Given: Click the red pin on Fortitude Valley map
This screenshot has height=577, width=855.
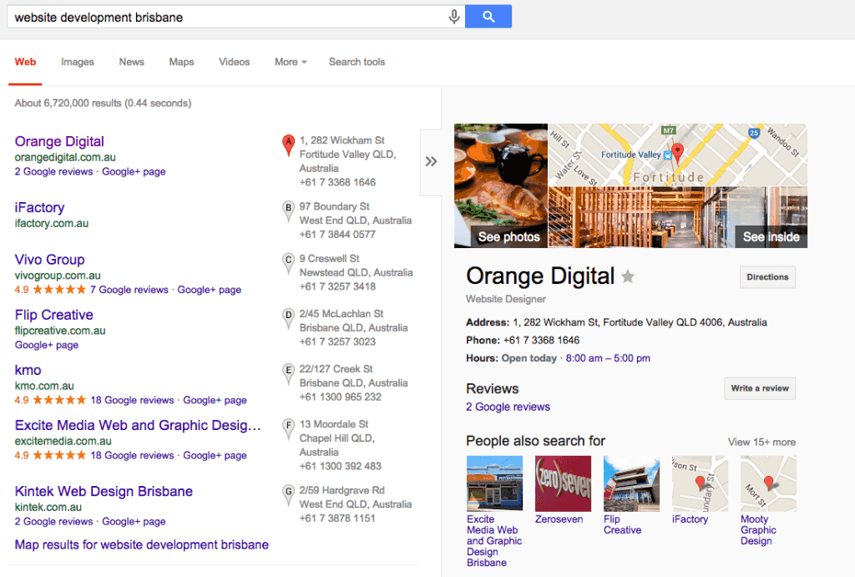Looking at the screenshot, I should (x=677, y=153).
